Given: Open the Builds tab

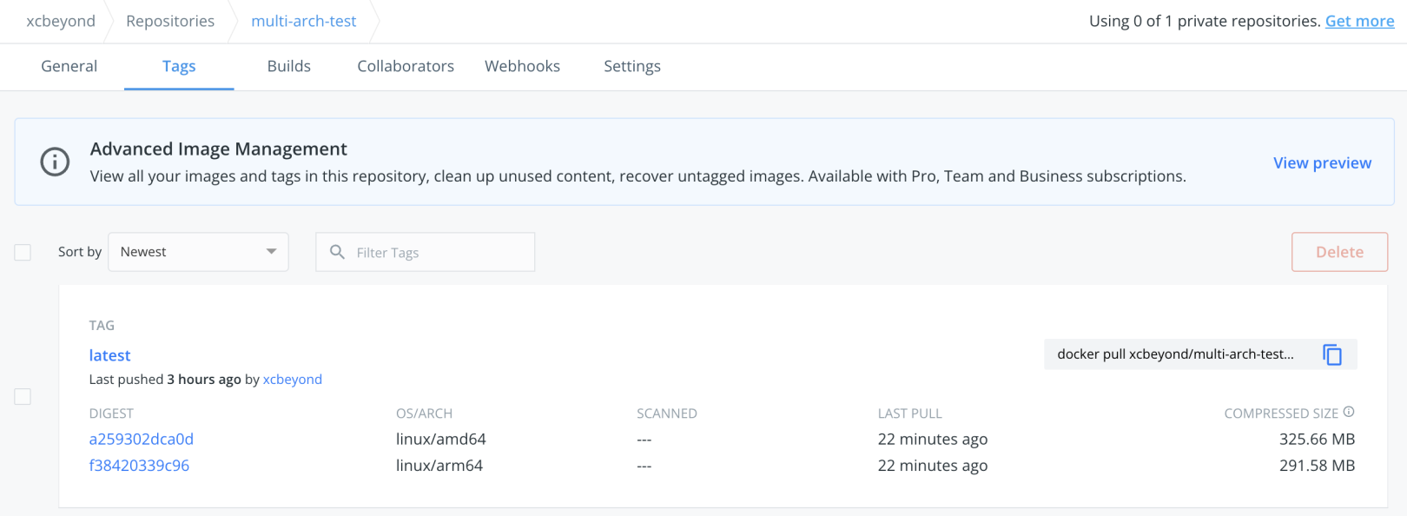Looking at the screenshot, I should click(x=289, y=66).
